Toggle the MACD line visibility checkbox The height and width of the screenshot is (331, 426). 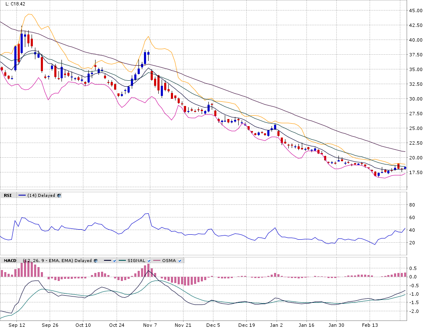coord(114,261)
